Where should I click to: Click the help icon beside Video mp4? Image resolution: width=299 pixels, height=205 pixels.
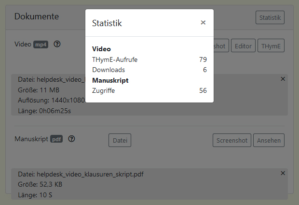57,44
